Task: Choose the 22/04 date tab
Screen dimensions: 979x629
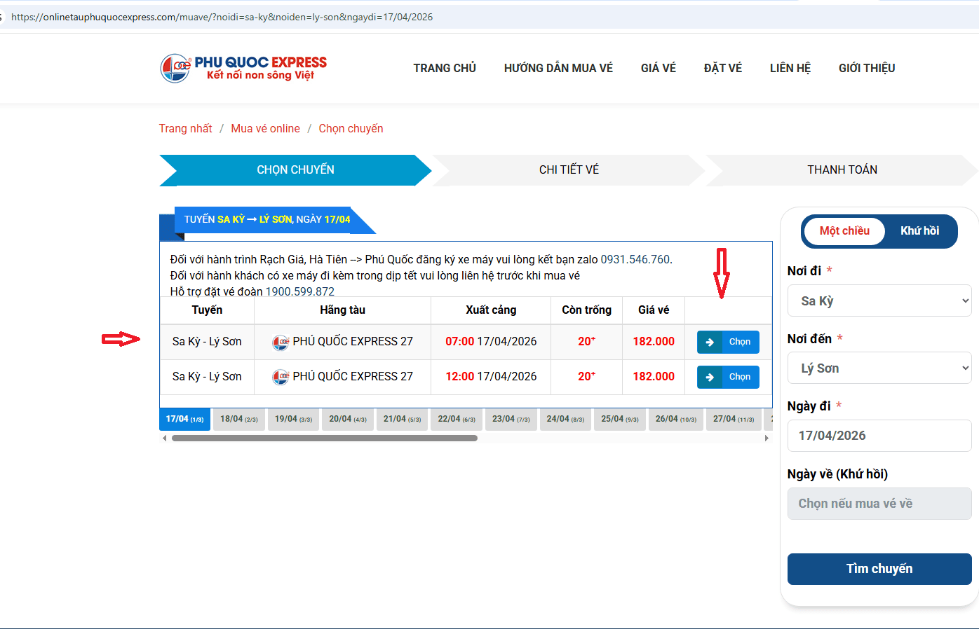Action: point(456,419)
